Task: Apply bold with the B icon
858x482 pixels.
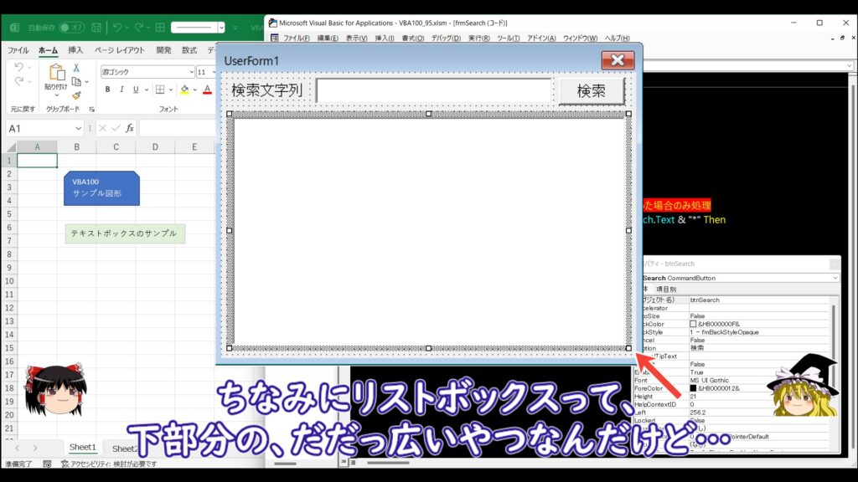Action: click(x=108, y=90)
